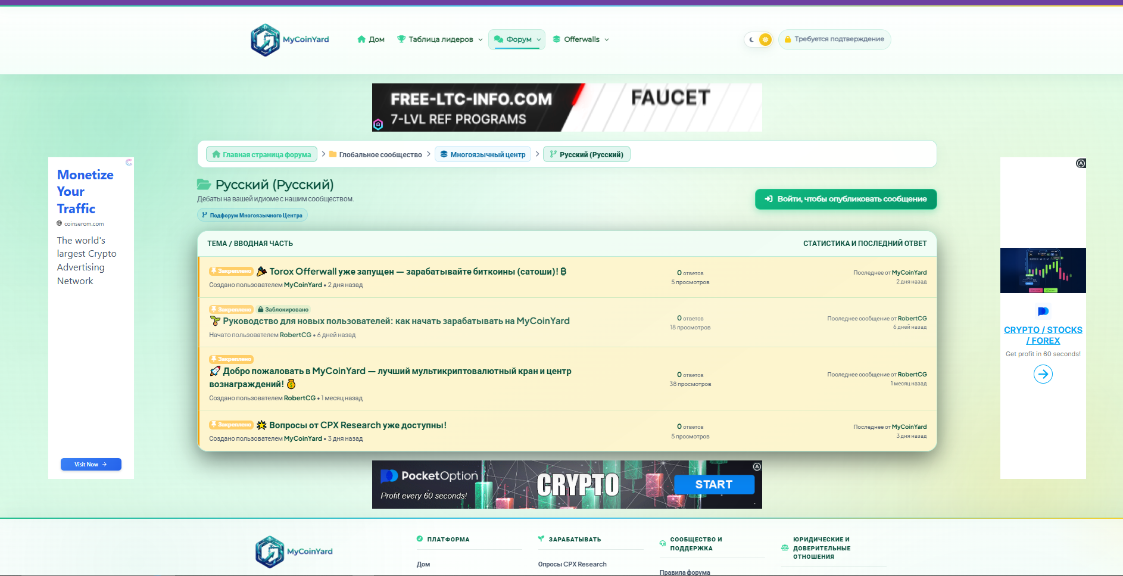Expand the Offerwalls dropdown chevron
The image size is (1123, 576).
coord(607,40)
